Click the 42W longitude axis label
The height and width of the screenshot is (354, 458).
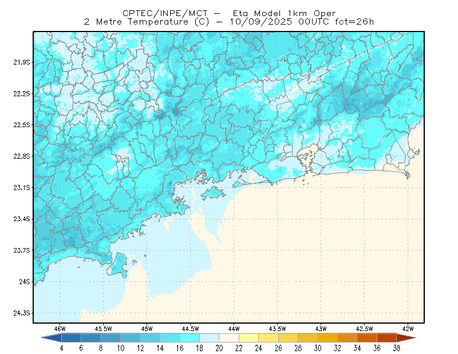408,329
